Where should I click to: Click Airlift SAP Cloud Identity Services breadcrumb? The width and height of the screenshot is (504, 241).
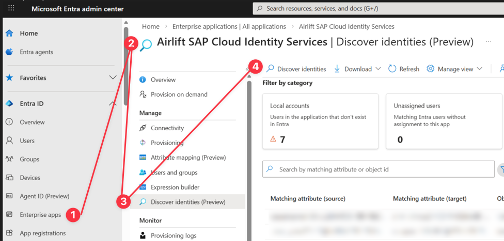346,27
